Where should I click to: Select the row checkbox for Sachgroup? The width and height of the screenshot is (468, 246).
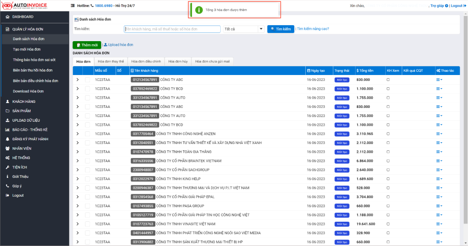(87, 170)
